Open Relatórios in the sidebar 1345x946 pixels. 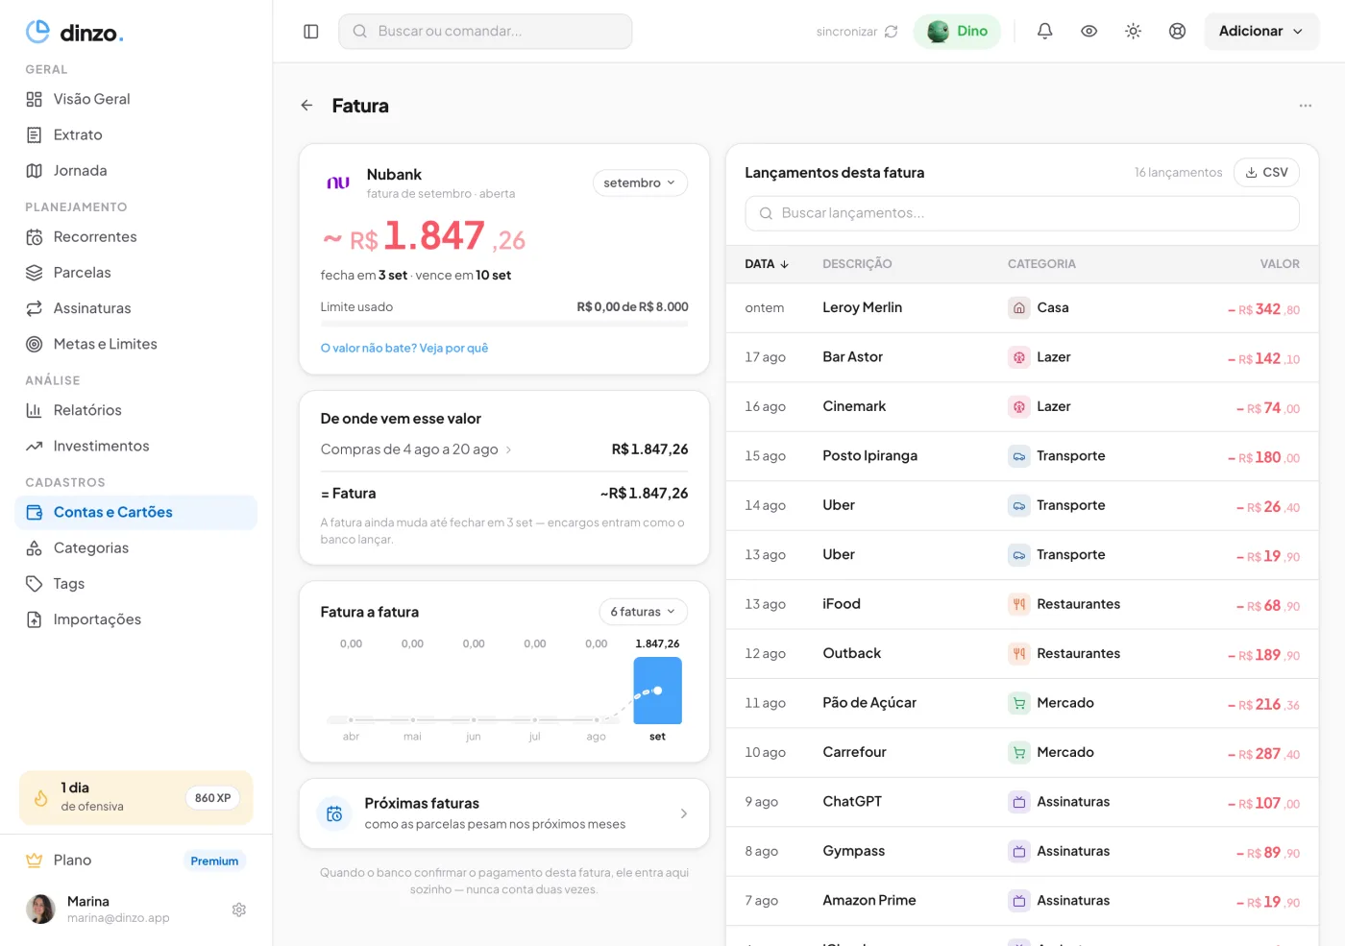point(136,410)
